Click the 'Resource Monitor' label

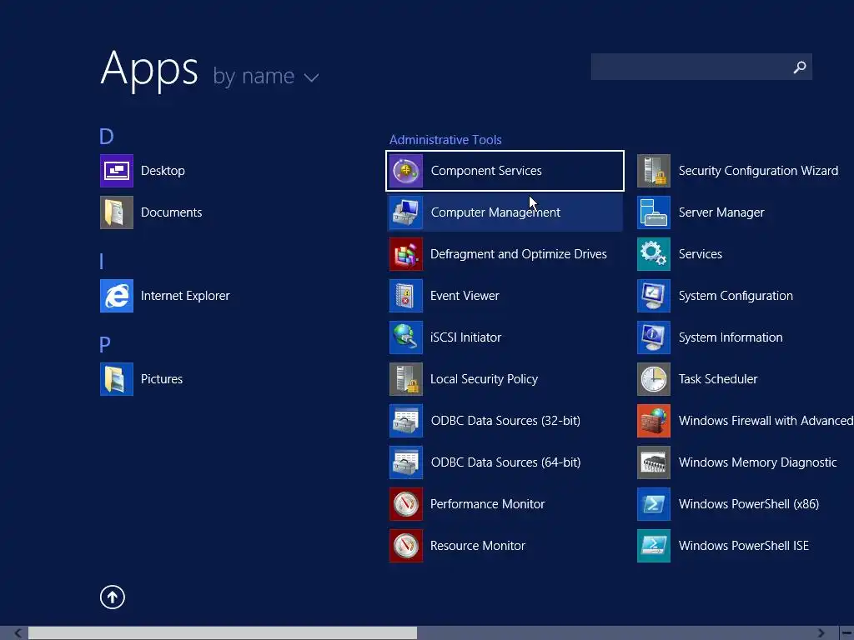point(478,546)
